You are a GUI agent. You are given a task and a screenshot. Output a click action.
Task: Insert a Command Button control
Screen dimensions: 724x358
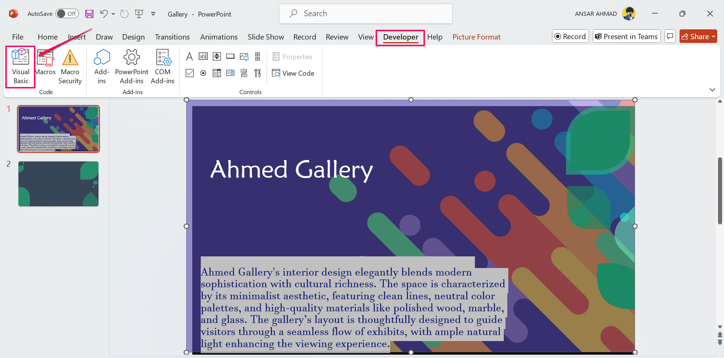coord(230,56)
